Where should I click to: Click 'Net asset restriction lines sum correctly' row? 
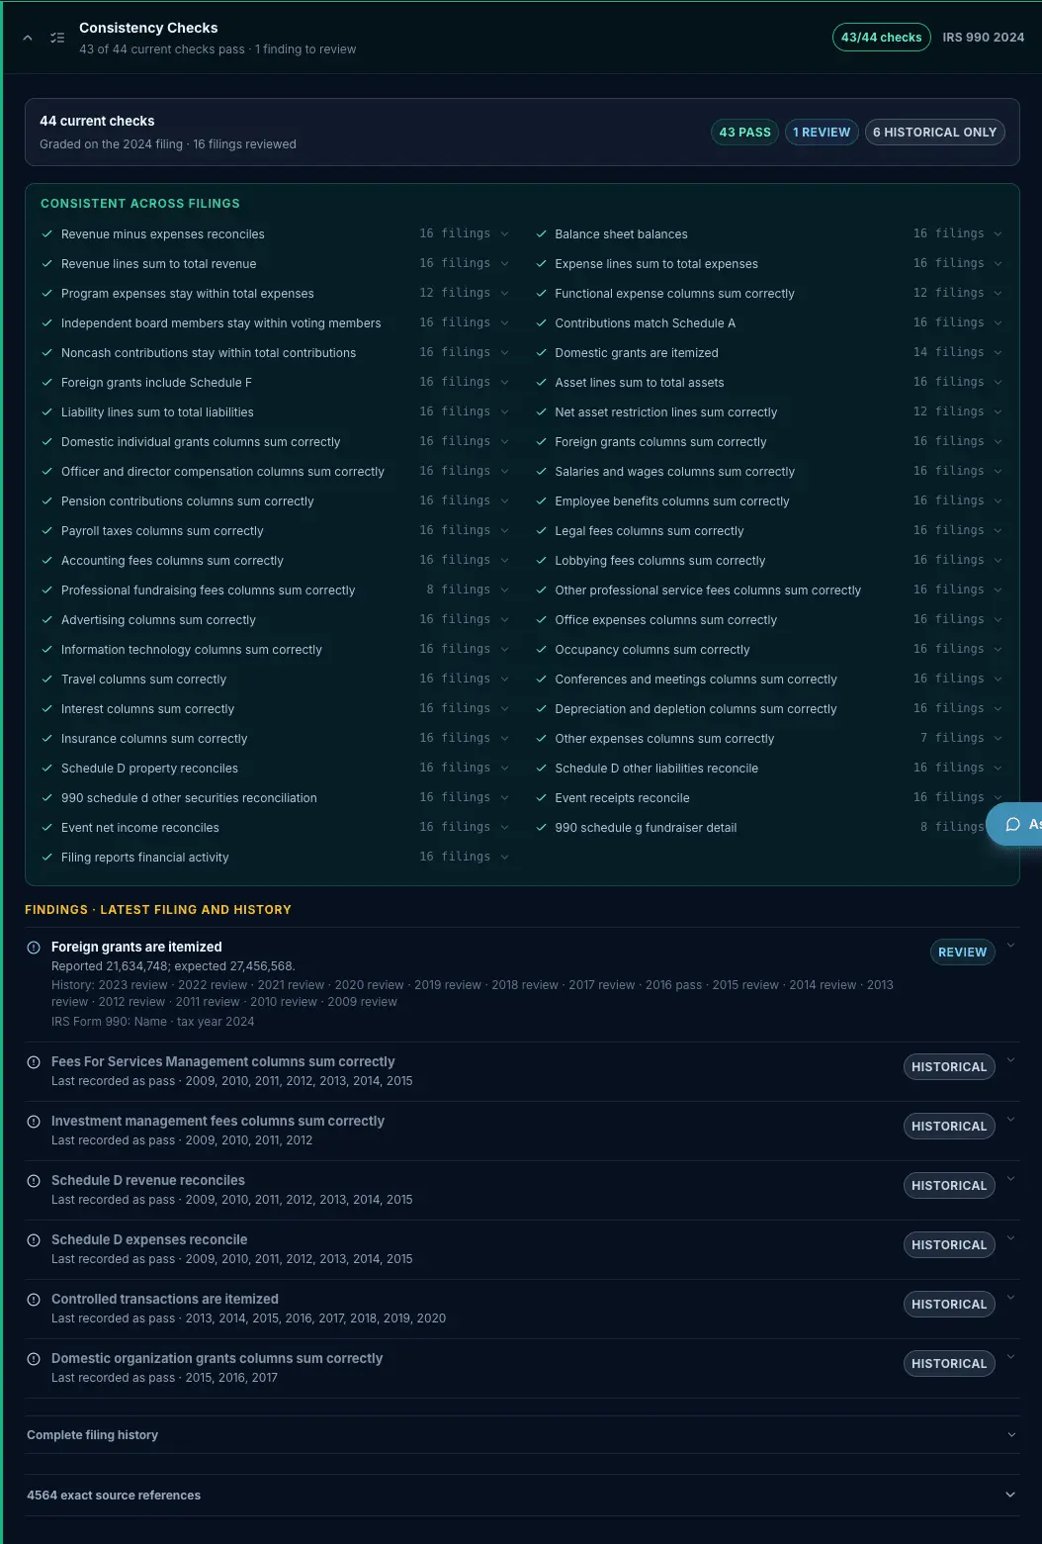click(769, 412)
